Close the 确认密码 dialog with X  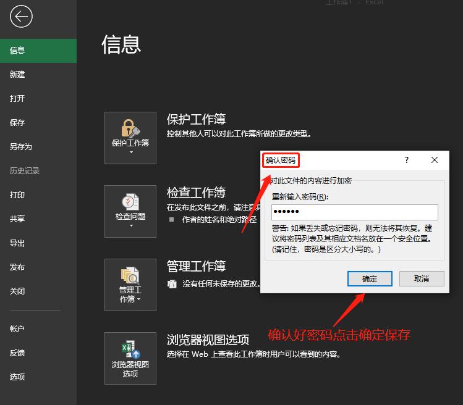click(x=435, y=160)
